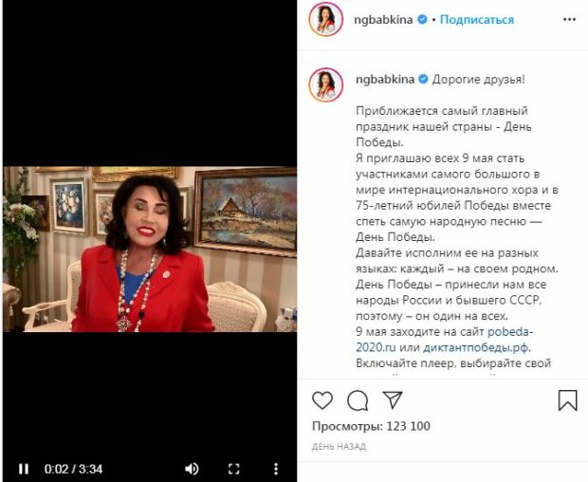Open the диктантпобеды.рф link

(475, 347)
